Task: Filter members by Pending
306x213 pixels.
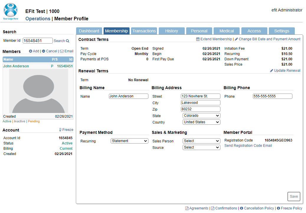Action: (x=34, y=122)
